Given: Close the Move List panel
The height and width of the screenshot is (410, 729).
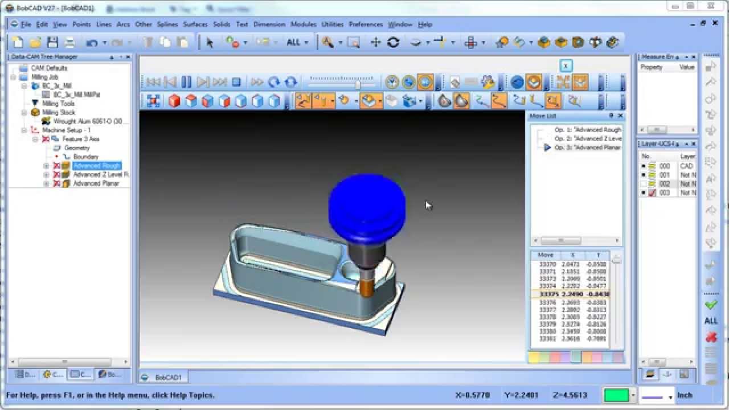Looking at the screenshot, I should (620, 116).
